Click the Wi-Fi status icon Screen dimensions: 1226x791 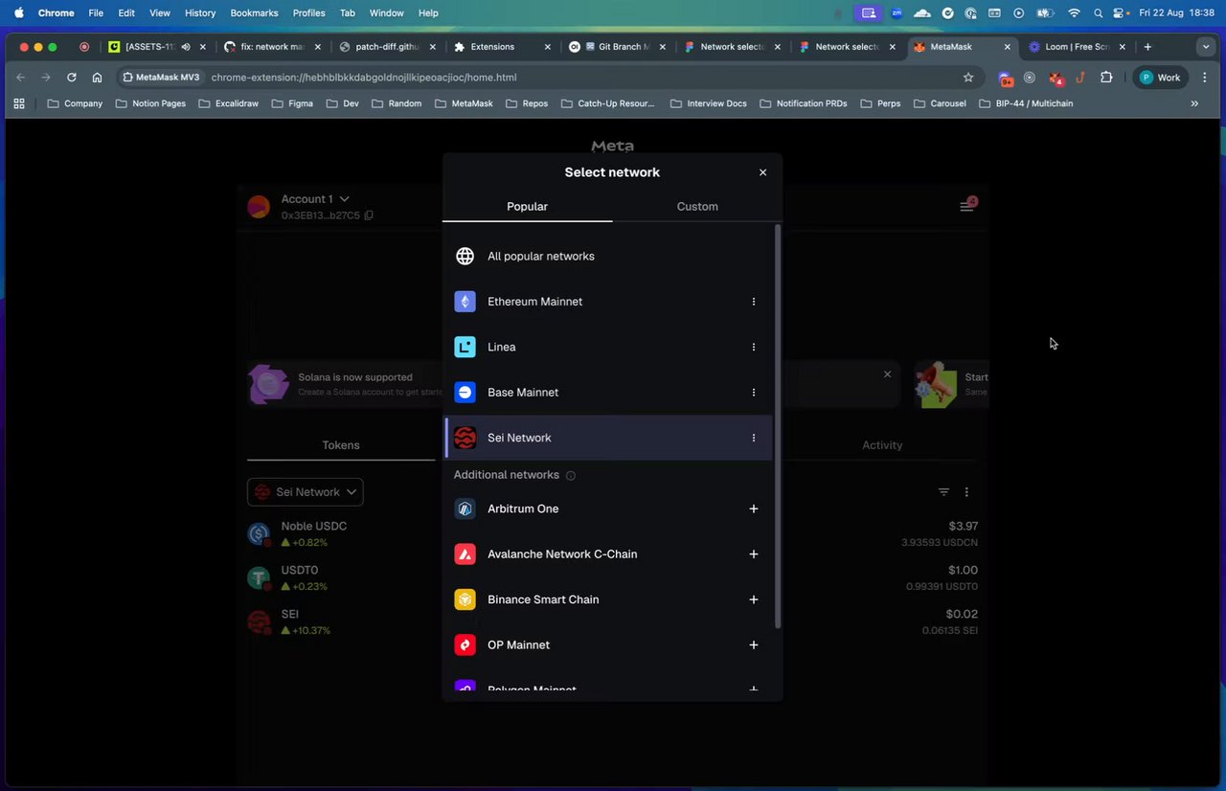(1074, 12)
